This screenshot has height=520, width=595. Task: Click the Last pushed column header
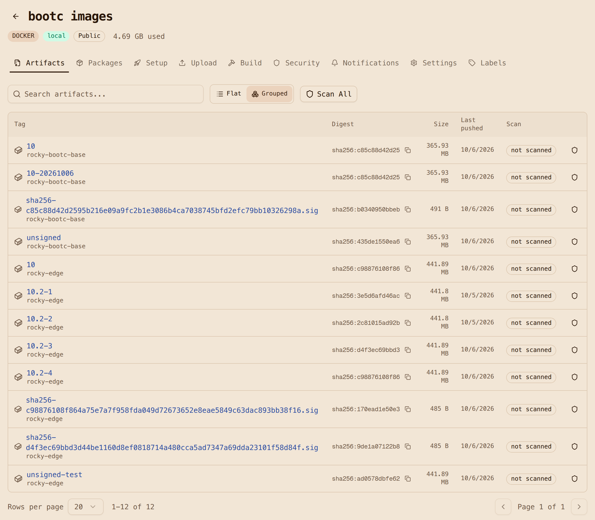472,124
